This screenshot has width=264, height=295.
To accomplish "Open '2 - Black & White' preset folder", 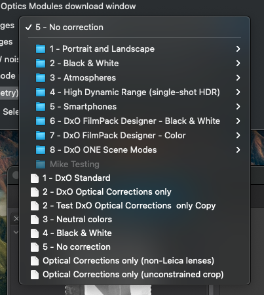I will coord(134,64).
